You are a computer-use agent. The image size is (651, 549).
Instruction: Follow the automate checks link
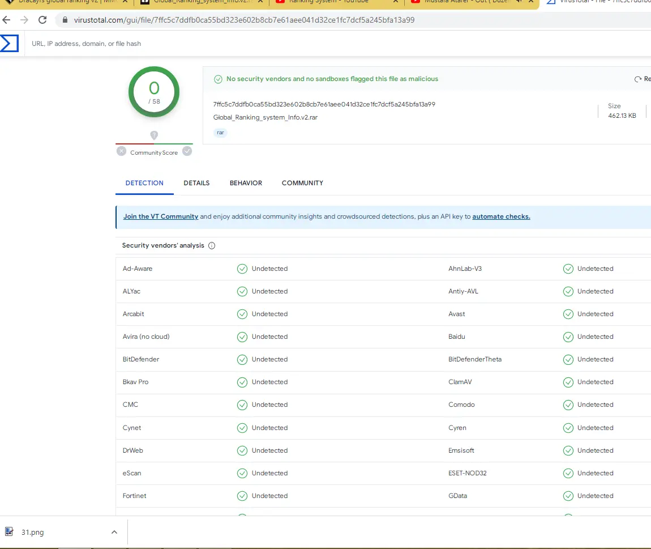[x=501, y=216]
